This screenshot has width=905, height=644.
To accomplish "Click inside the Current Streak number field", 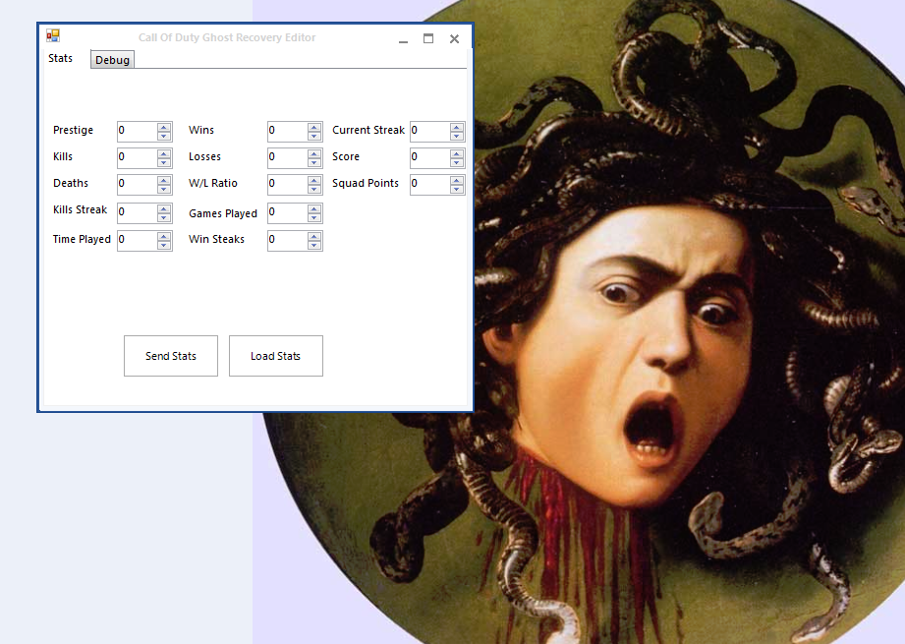I will 429,131.
